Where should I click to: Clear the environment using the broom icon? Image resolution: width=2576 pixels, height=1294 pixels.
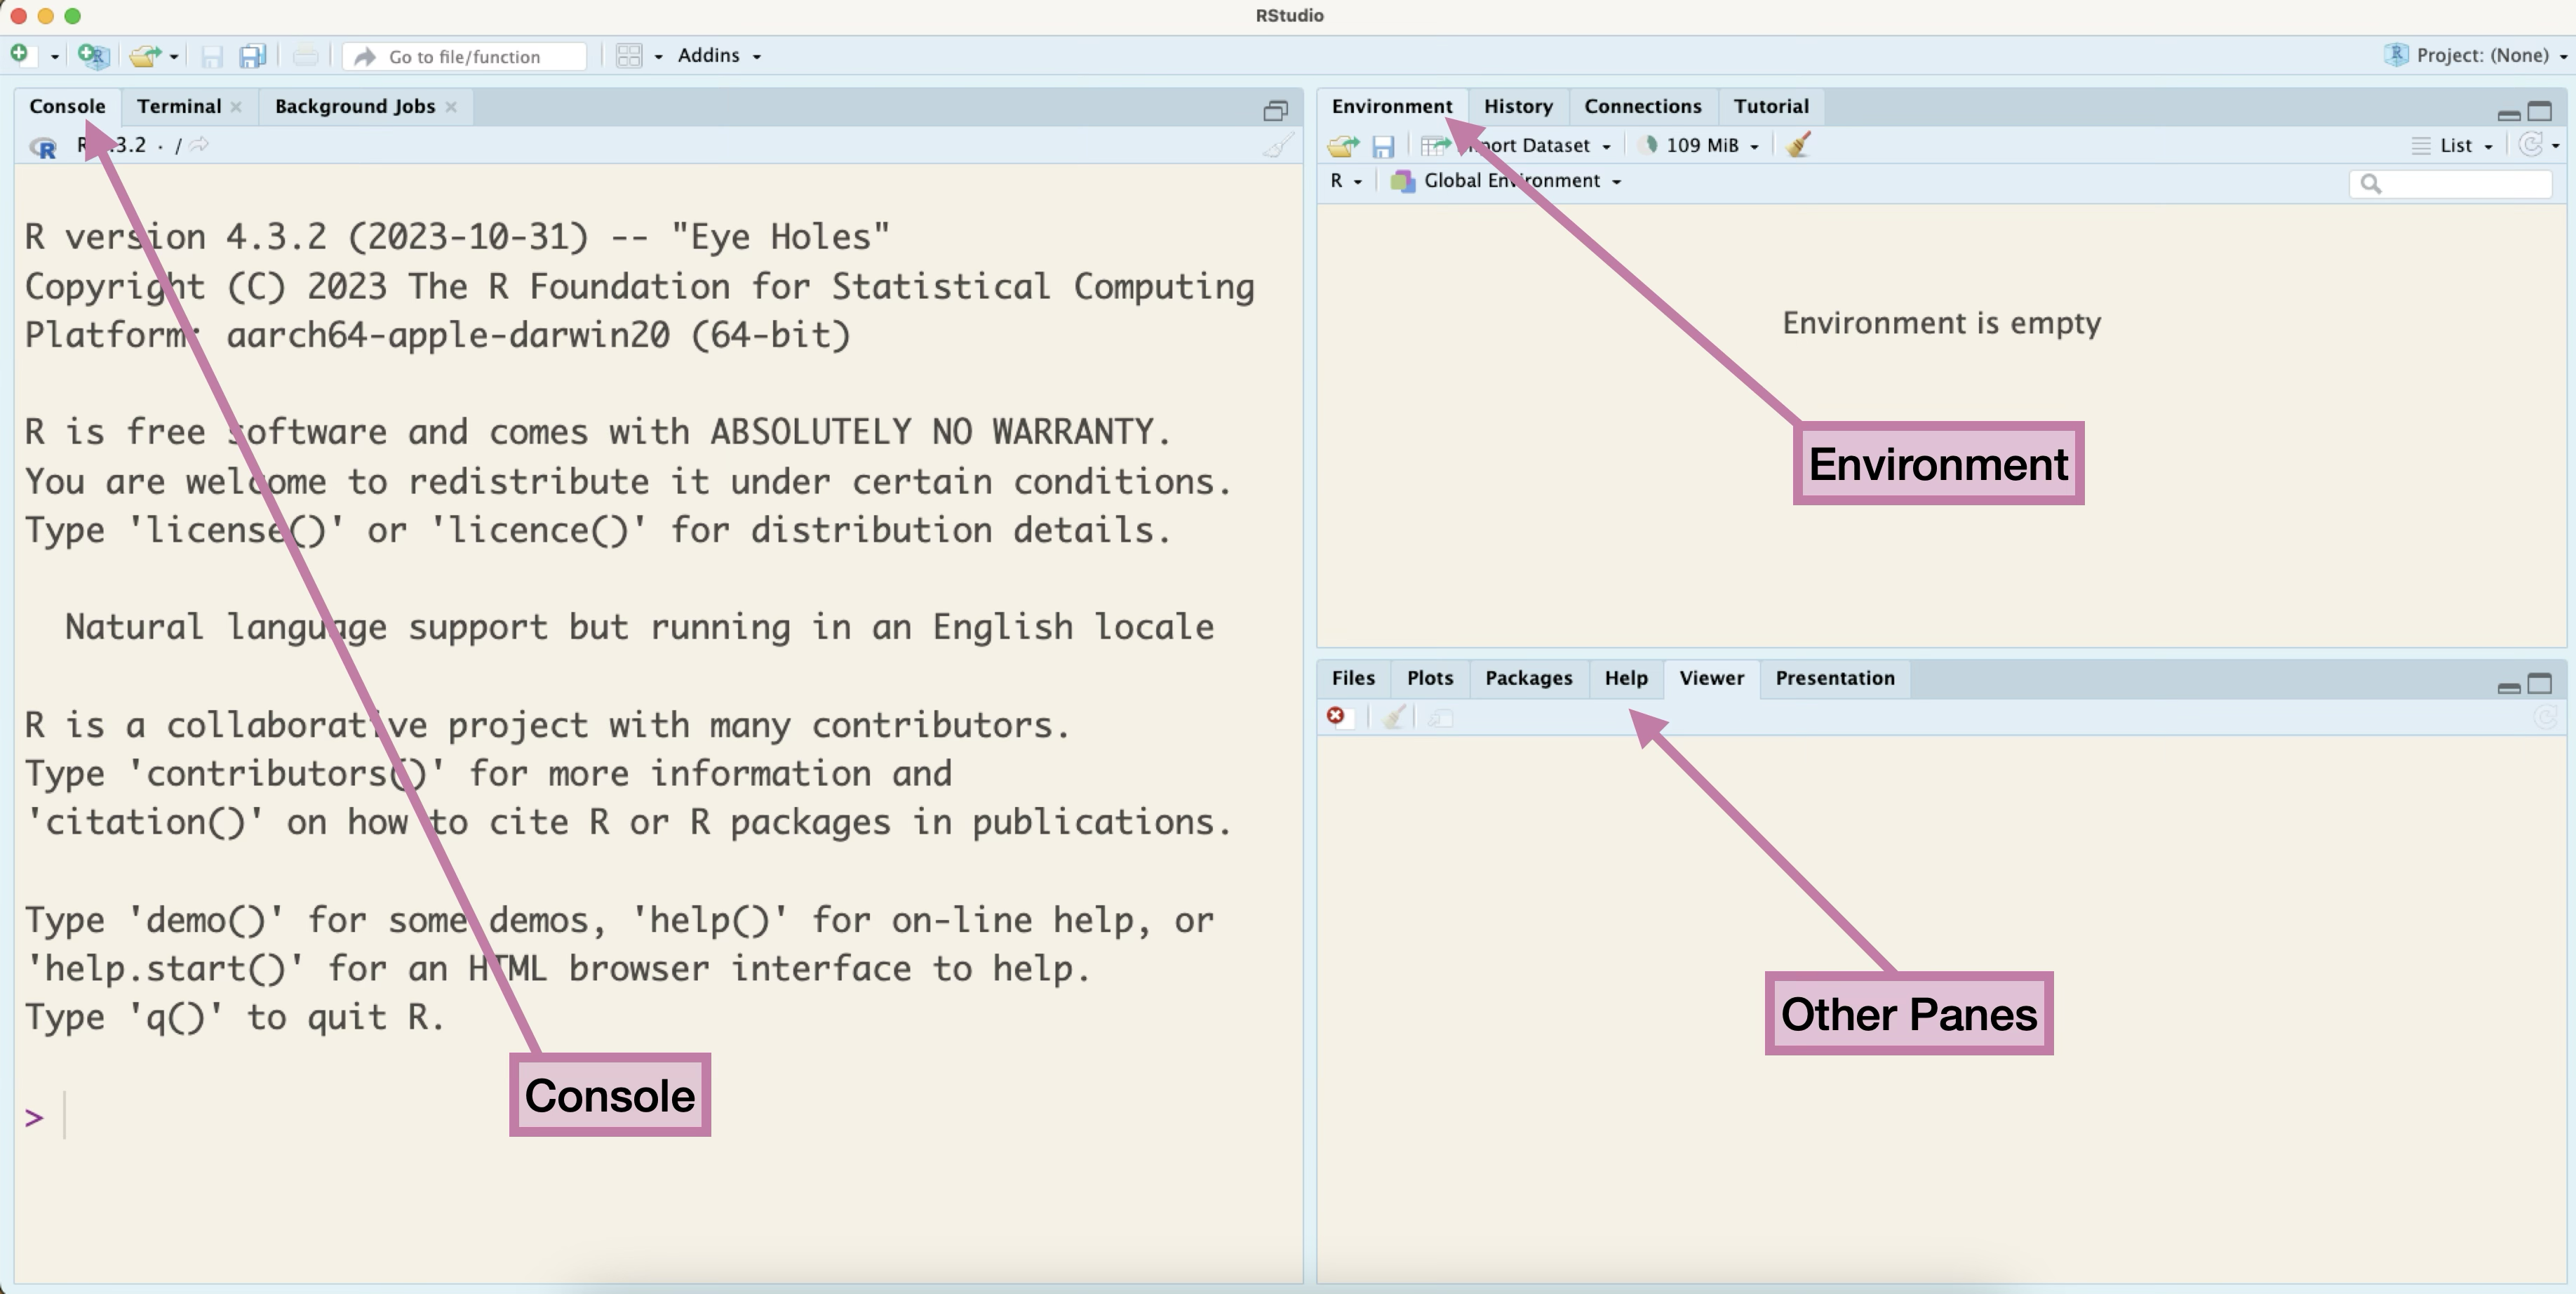point(1797,145)
